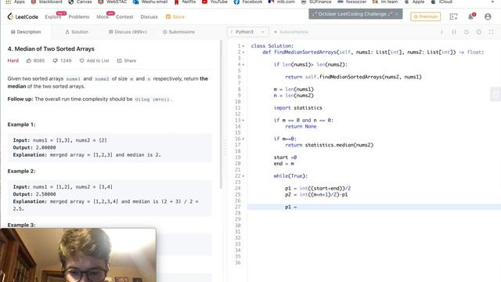Viewport: 501px width, 282px height.
Task: Open the Discuss page in top navigation
Action: (149, 16)
